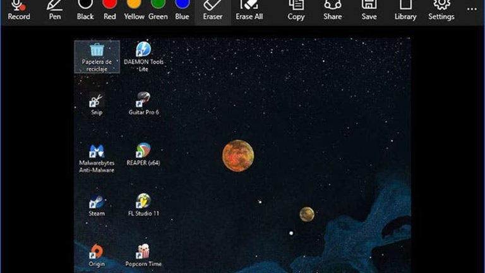The width and height of the screenshot is (485, 273).
Task: Select the Popcorn Time shortcut
Action: 143,256
